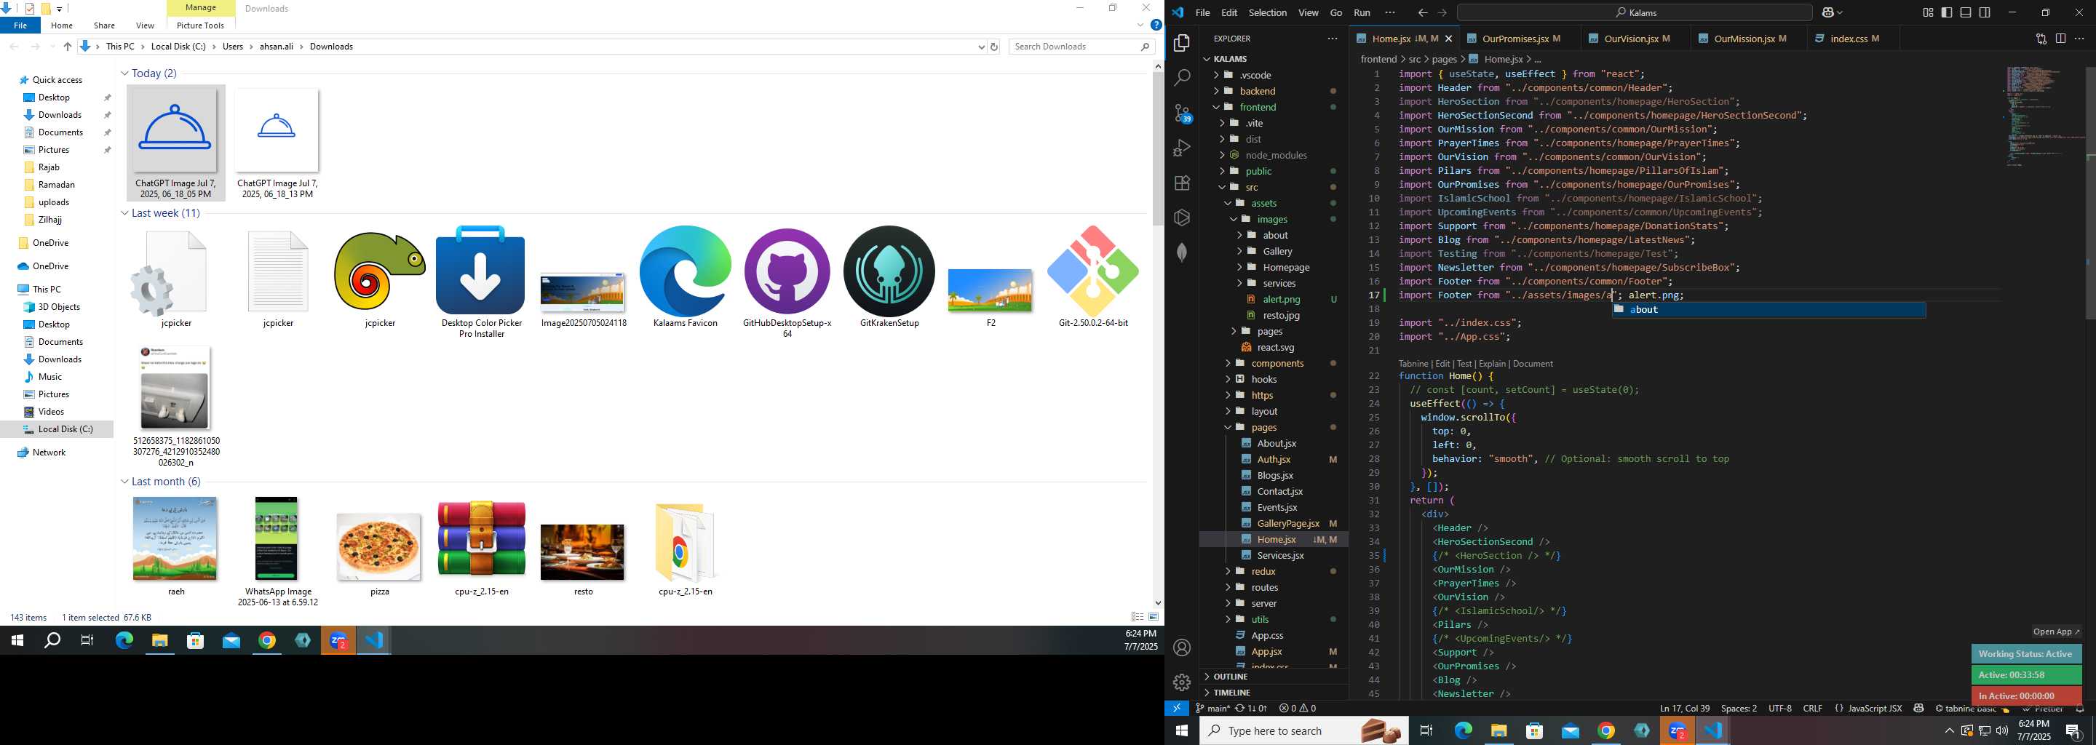This screenshot has width=2096, height=745.
Task: Click the Properties icon in Explorer quick access toolbar
Action: click(x=29, y=9)
